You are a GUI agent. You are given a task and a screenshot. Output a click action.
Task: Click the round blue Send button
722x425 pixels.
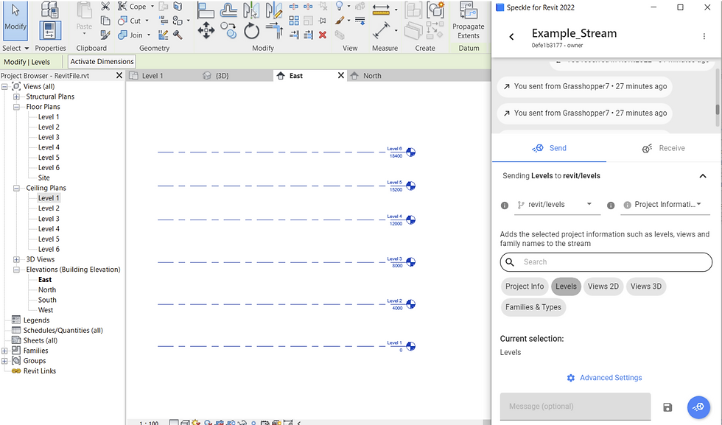(698, 407)
